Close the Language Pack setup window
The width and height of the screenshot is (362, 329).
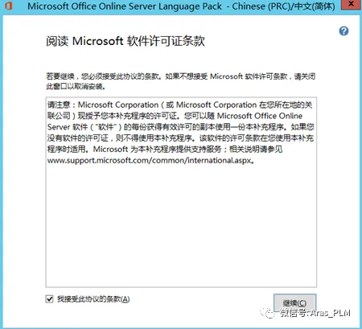click(351, 5)
